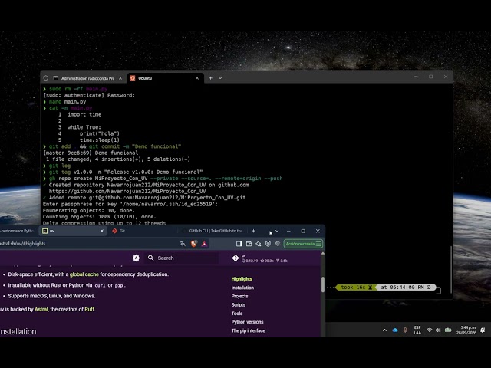Image resolution: width=491 pixels, height=368 pixels.
Task: Open the OneDrive cloud tray icon
Action: 395,330
